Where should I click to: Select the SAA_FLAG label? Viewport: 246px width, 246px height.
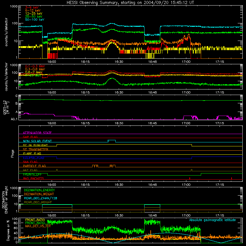(30, 162)
